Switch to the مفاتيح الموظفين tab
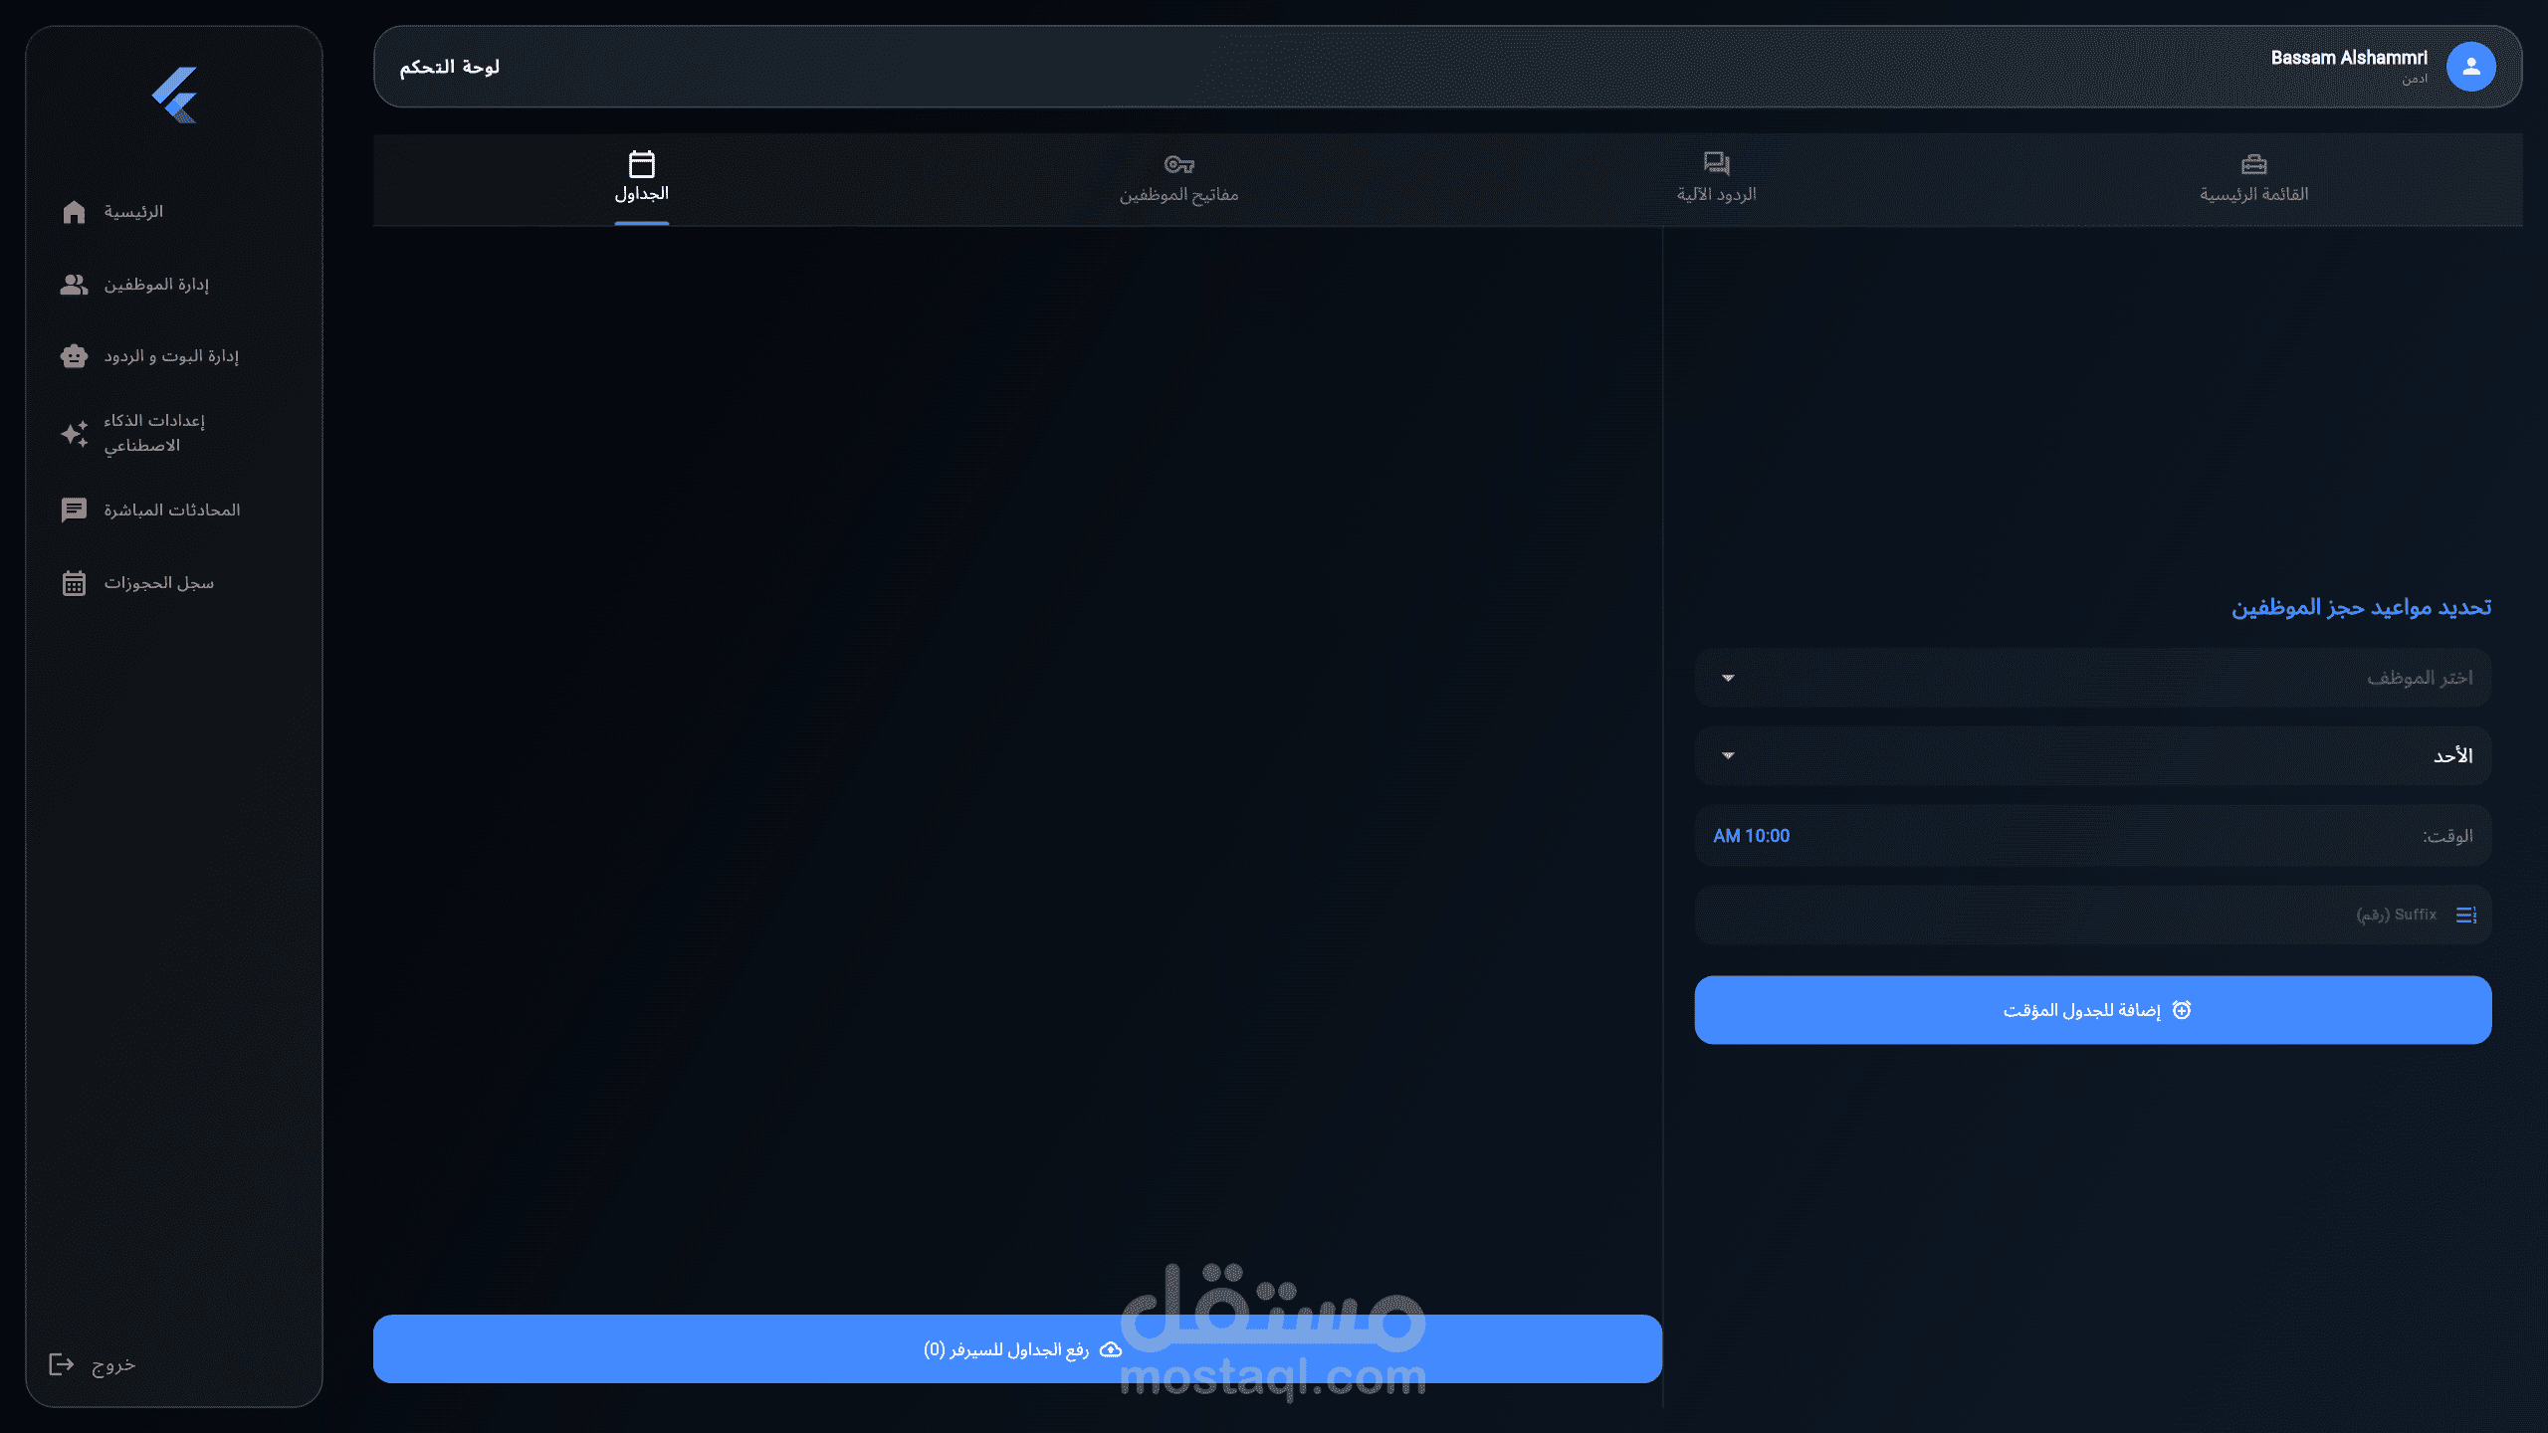This screenshot has width=2548, height=1433. pyautogui.click(x=1178, y=179)
